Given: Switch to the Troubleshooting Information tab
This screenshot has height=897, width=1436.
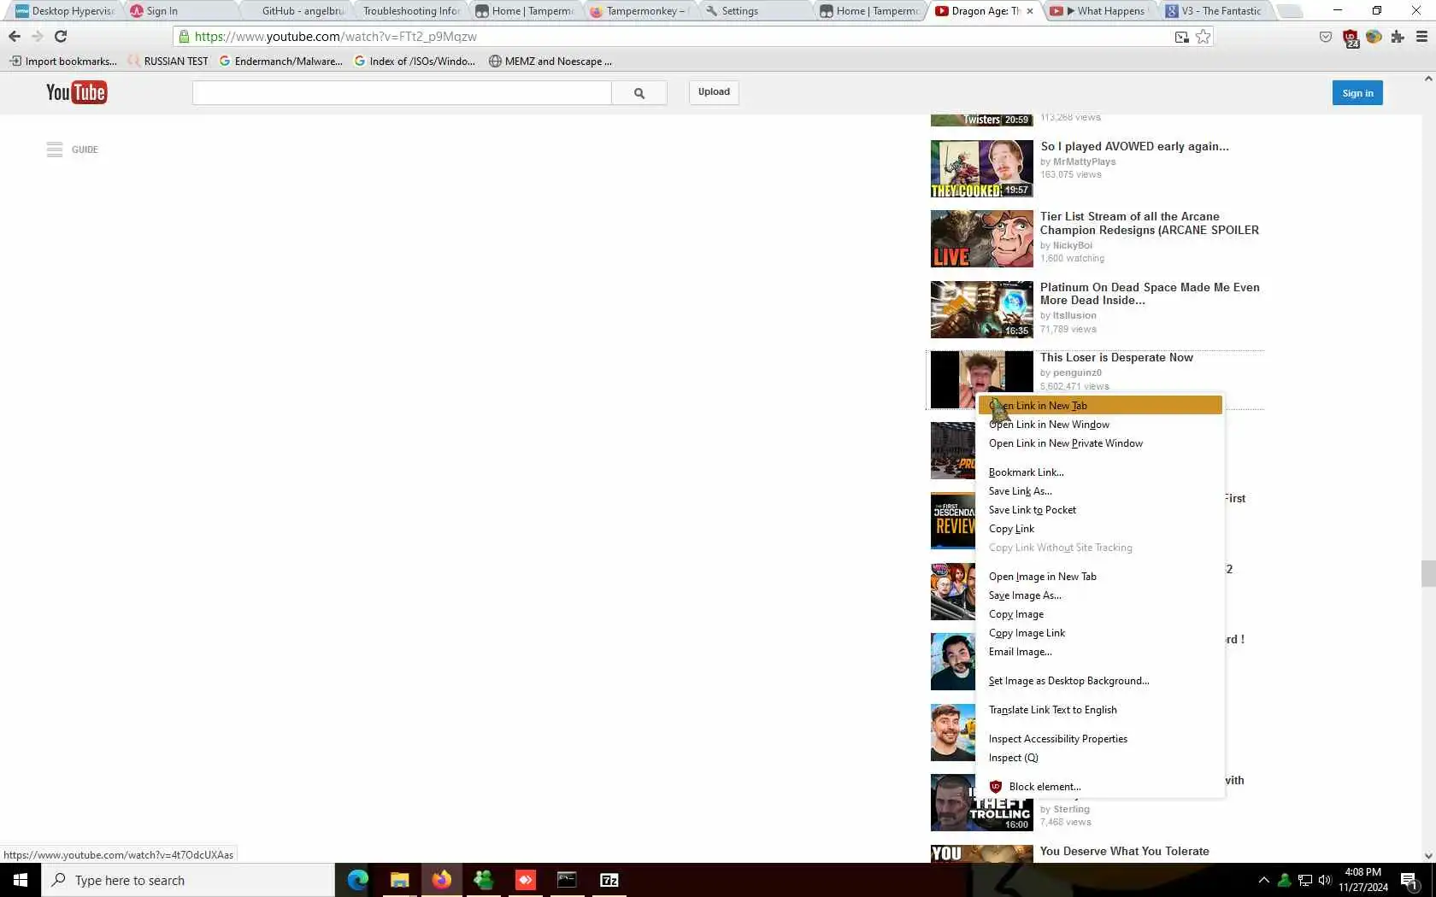Looking at the screenshot, I should 411,11.
